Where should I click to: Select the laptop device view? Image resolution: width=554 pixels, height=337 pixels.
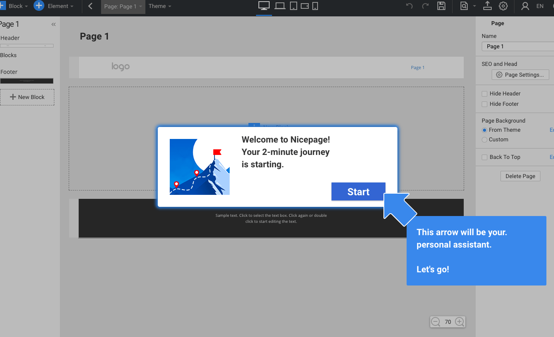[280, 6]
